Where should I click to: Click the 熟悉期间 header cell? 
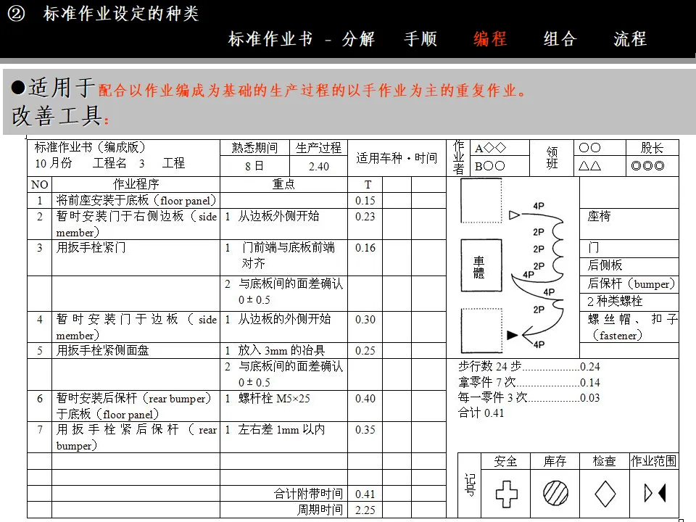coord(254,148)
